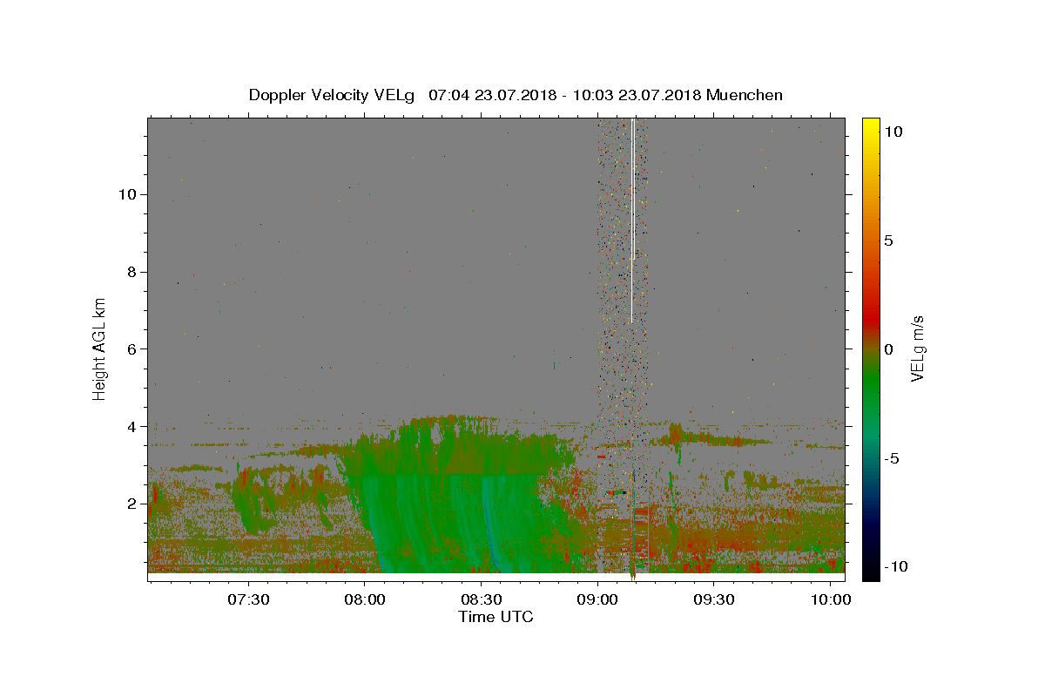Screen dimensions: 1045x697
Task: Click the 08:30 time tick label
Action: (x=481, y=600)
